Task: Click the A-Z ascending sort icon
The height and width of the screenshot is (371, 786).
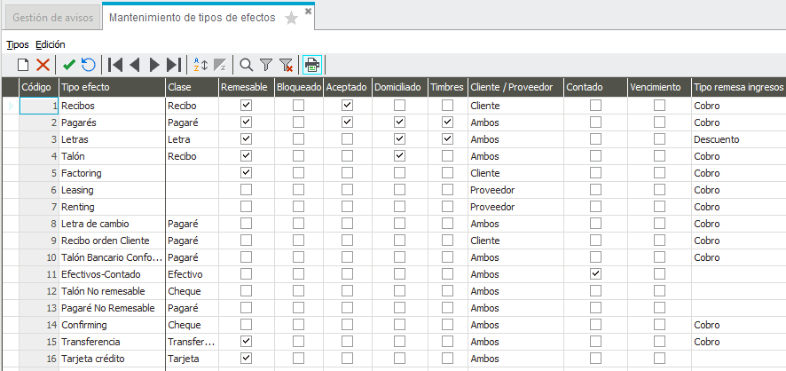Action: (200, 64)
